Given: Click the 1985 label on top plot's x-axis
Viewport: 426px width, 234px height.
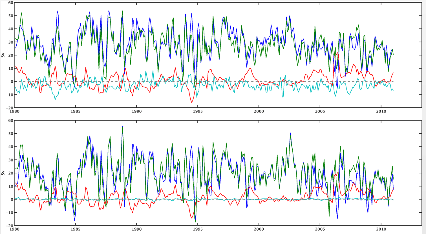Looking at the screenshot, I should click(75, 111).
